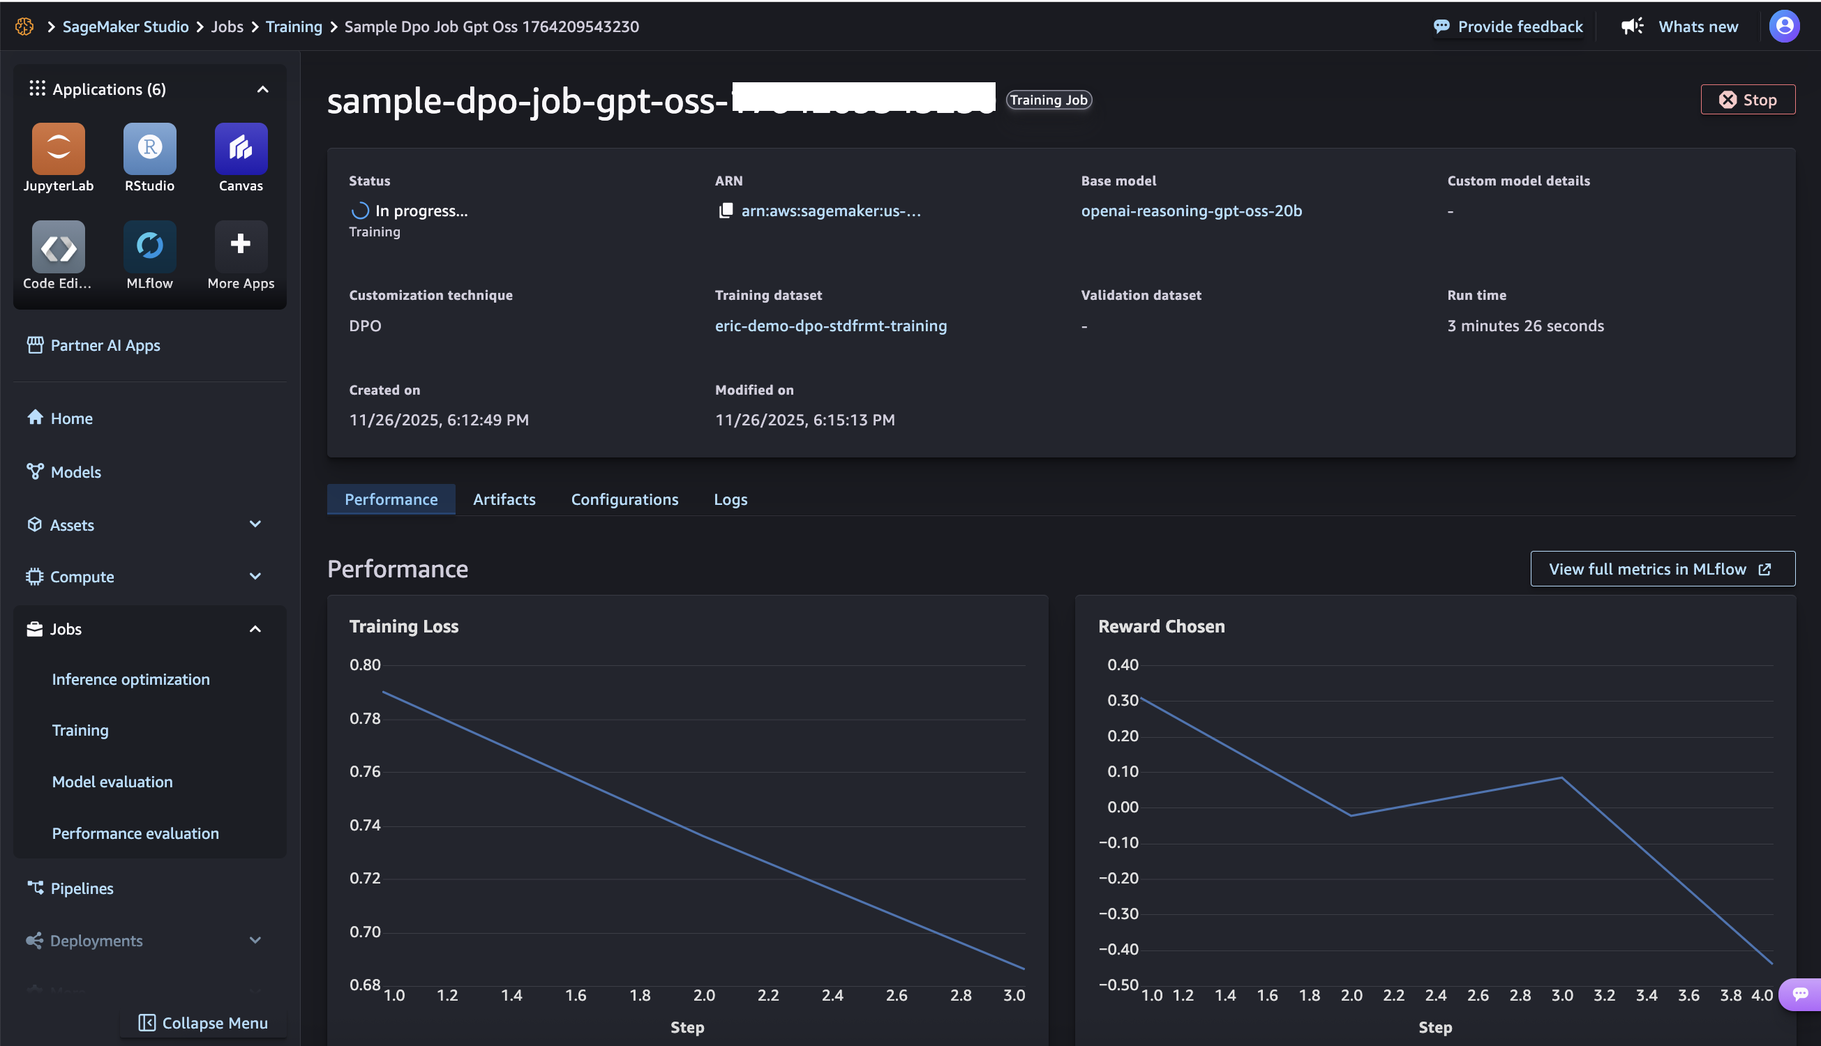1821x1046 pixels.
Task: Click the Jobs breadcrumb
Action: [x=227, y=26]
